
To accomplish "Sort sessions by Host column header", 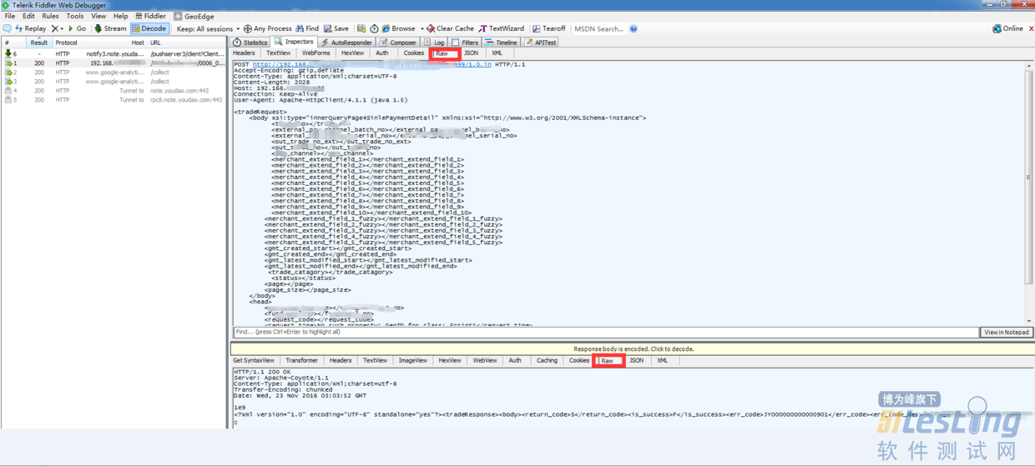I will tap(115, 43).
